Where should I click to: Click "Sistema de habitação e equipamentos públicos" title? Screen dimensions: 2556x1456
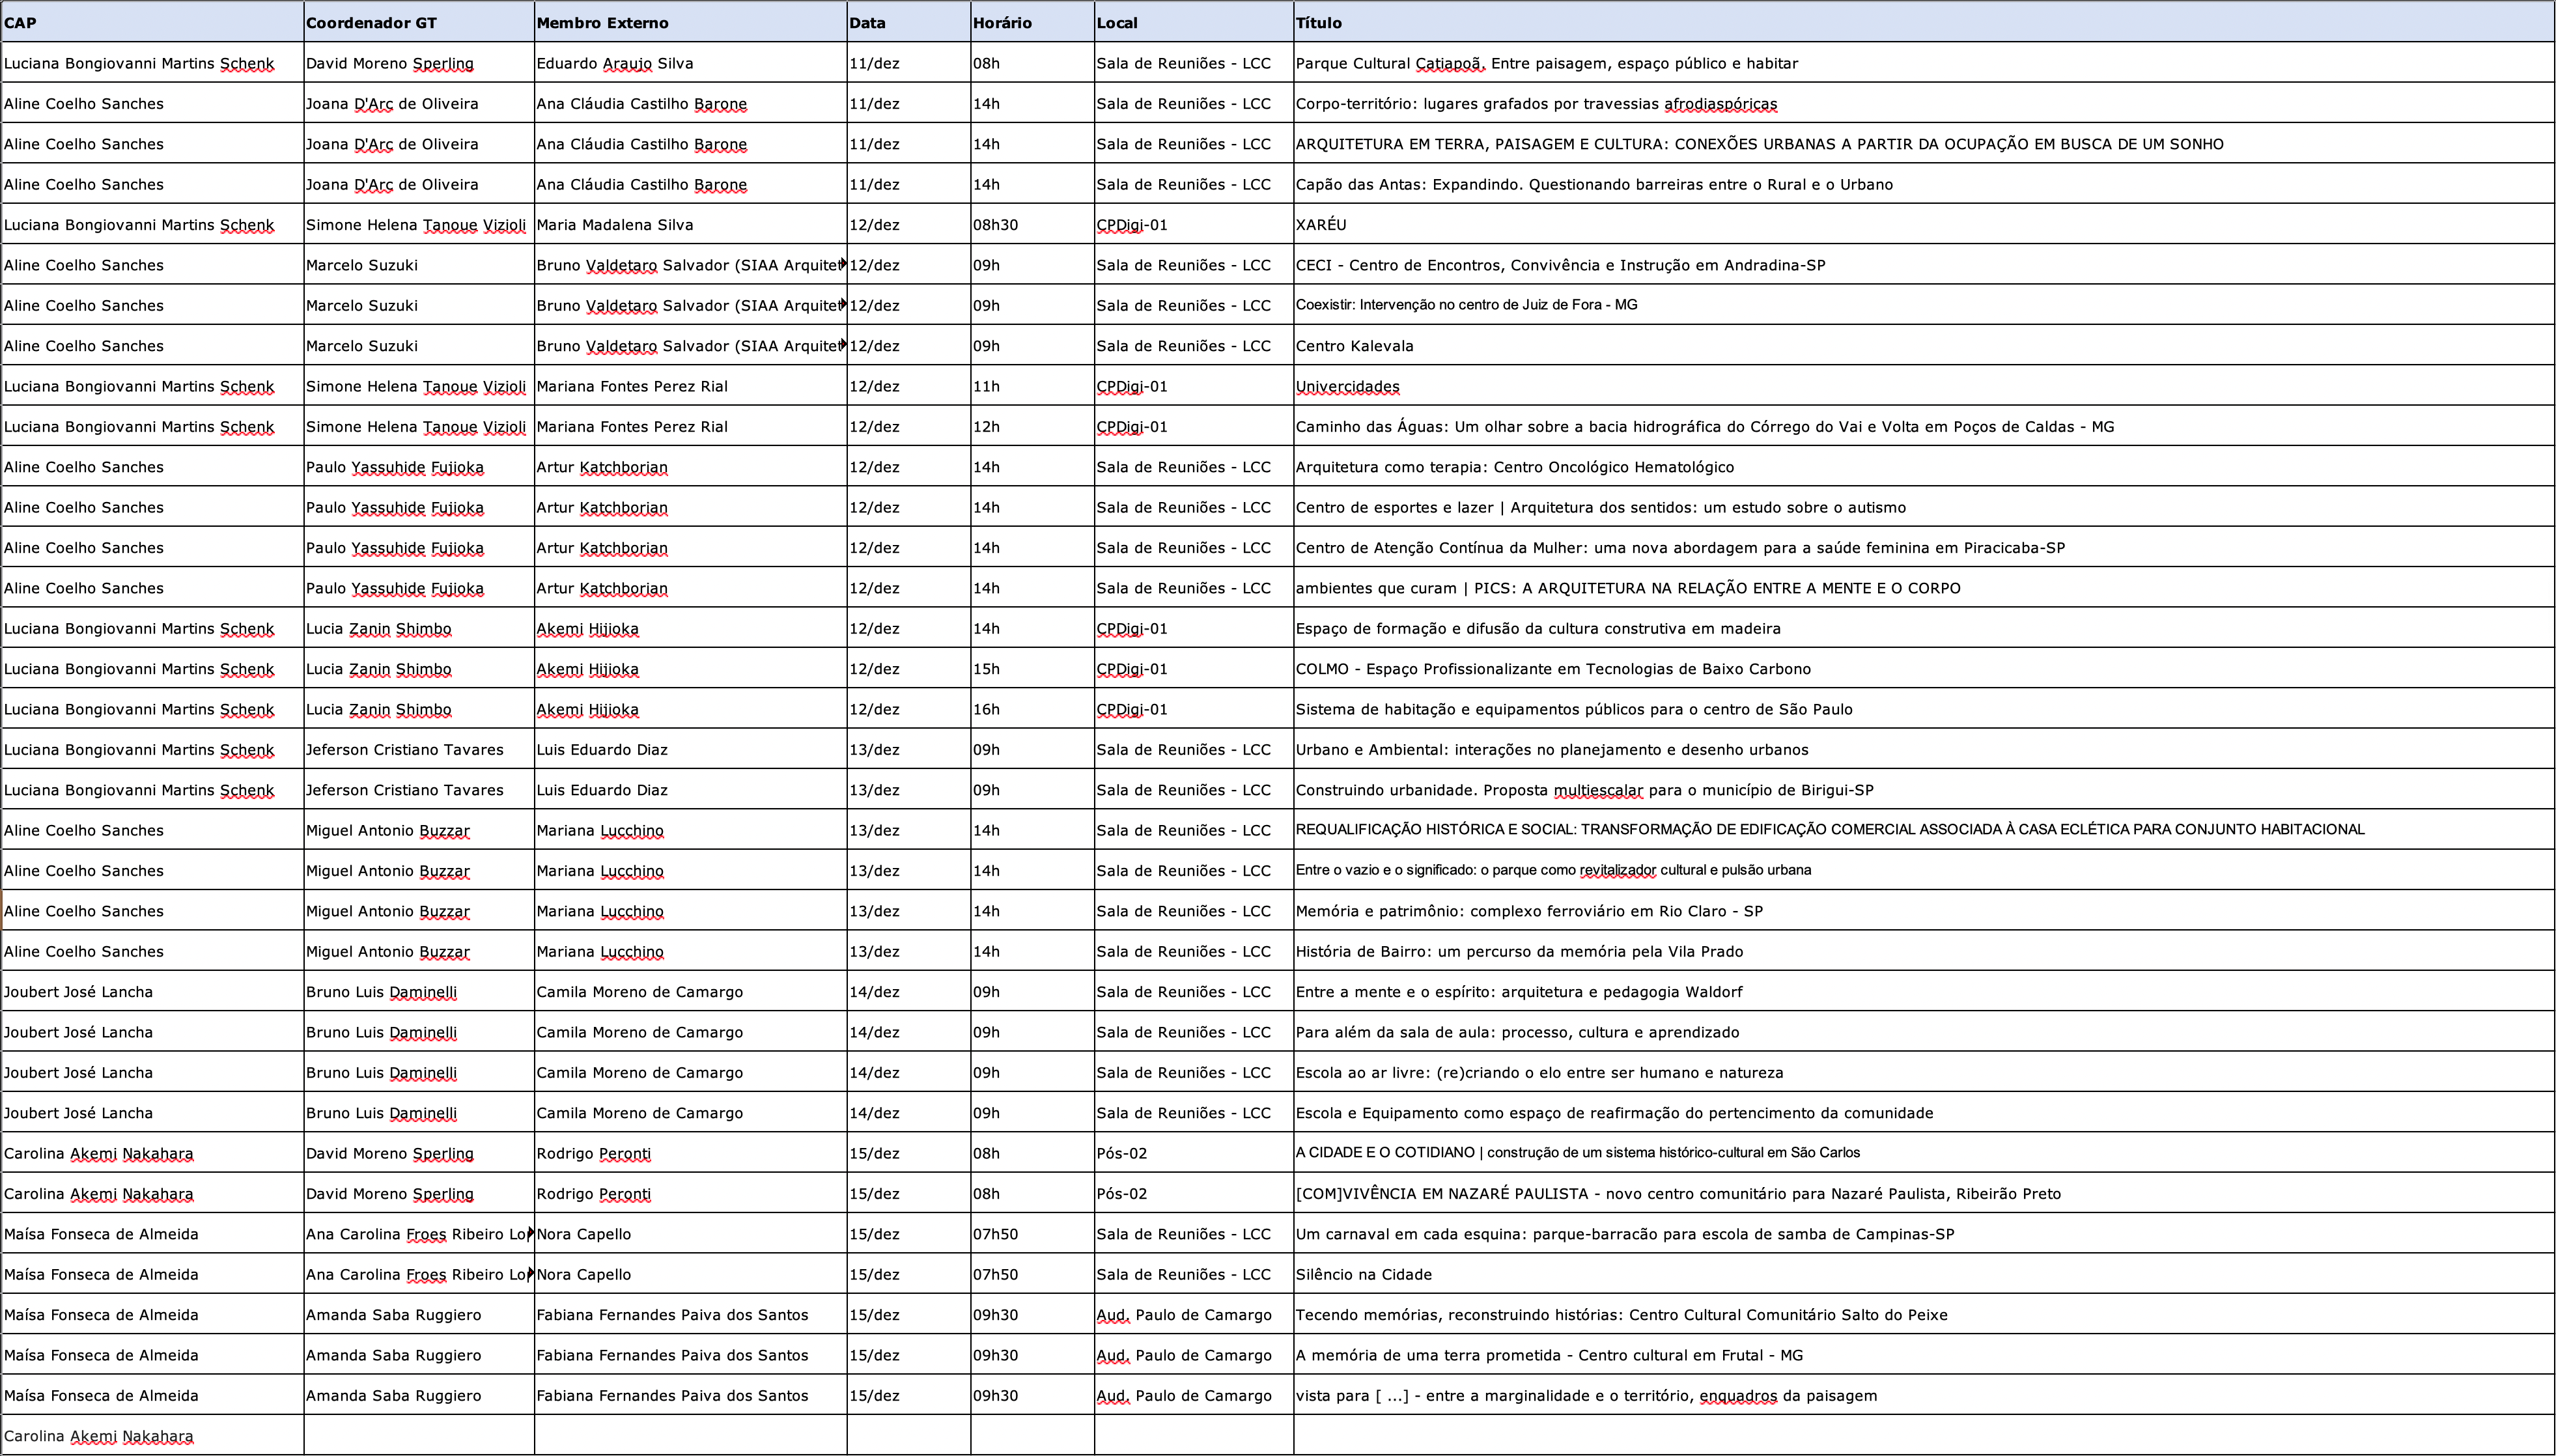point(1924,709)
